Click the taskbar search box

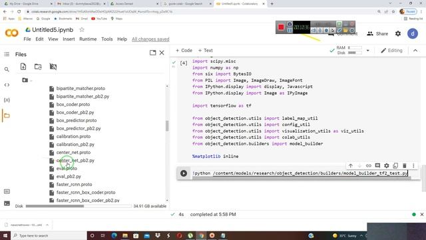[49, 235]
